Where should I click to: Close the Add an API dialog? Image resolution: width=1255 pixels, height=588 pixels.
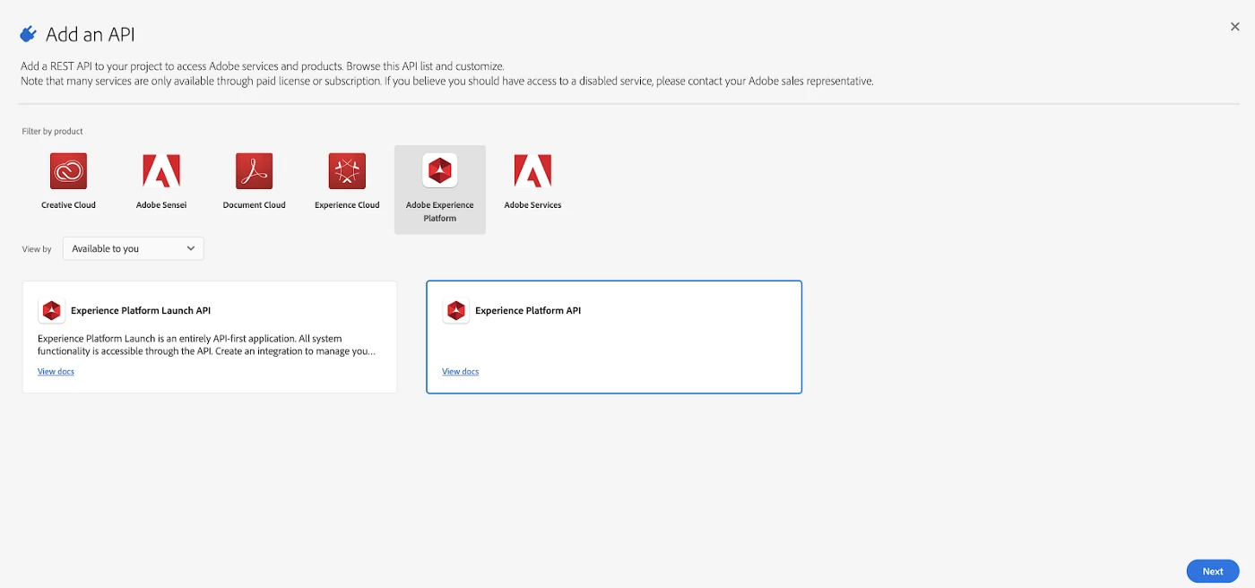click(x=1235, y=27)
